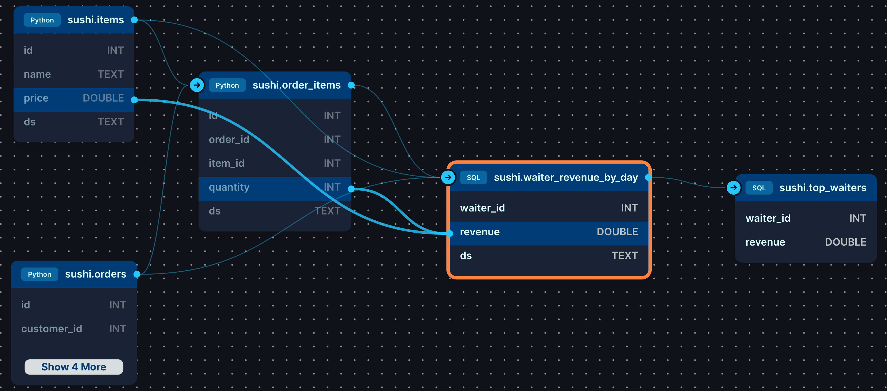Select the name column in sushi.items
The height and width of the screenshot is (391, 887).
(x=74, y=74)
